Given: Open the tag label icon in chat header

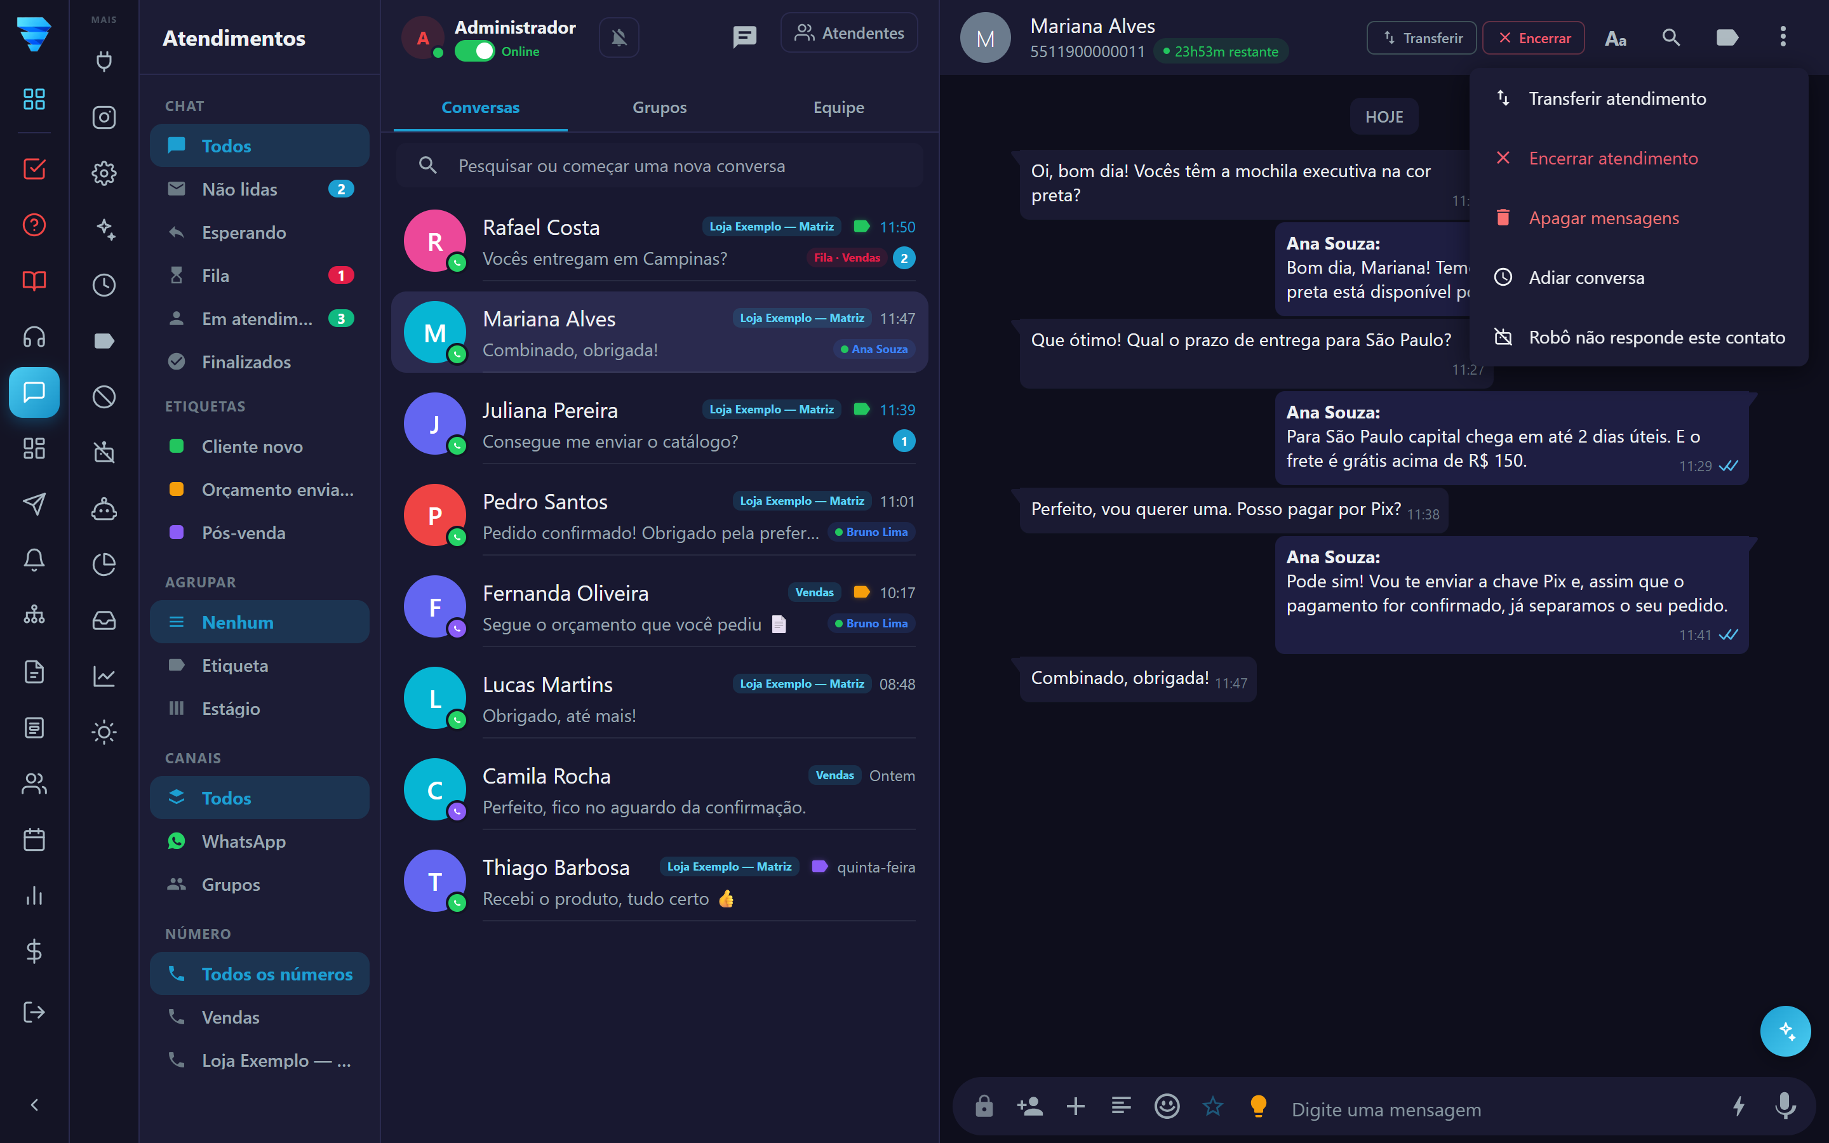Looking at the screenshot, I should coord(1727,38).
